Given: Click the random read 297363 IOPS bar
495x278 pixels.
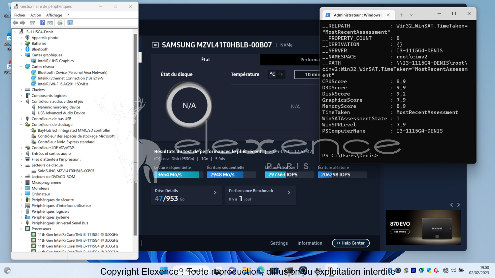Looking at the screenshot, I should tap(290, 175).
